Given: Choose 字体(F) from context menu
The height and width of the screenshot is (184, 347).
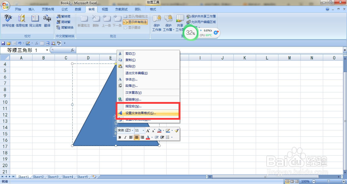Looking at the screenshot, I should [x=148, y=79].
